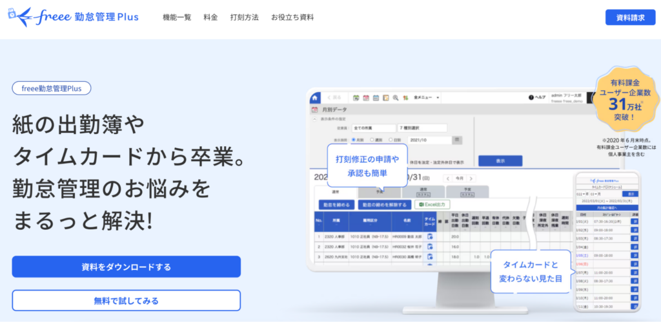
Task: Click the magnifier search icon in toolbar
Action: point(394,98)
